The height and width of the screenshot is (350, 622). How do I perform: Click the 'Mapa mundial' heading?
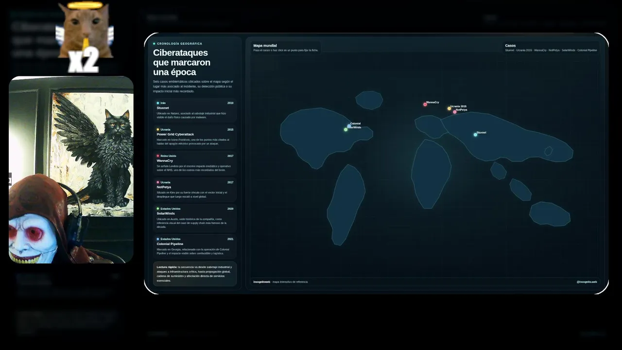click(265, 46)
